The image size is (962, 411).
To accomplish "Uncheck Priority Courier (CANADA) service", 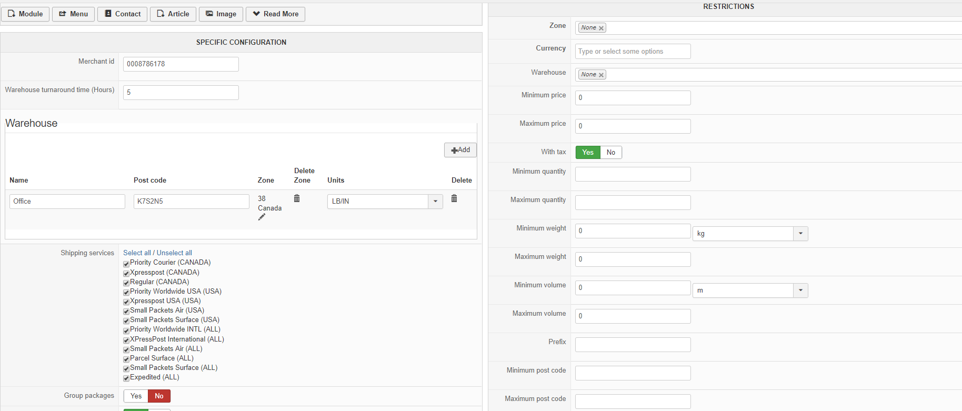I will [x=126, y=264].
